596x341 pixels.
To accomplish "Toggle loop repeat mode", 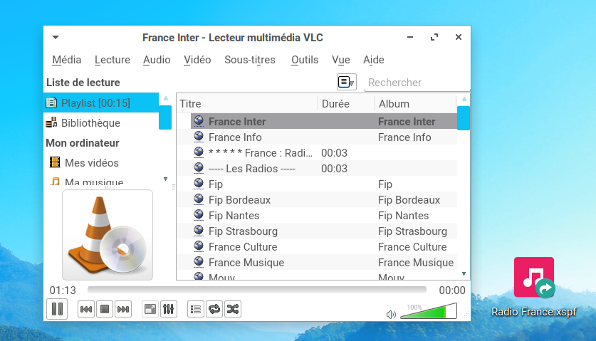I will click(214, 309).
